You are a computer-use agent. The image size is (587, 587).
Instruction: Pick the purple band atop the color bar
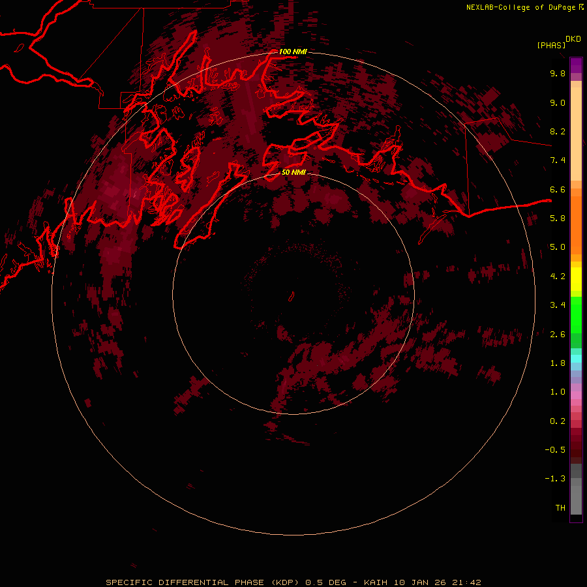click(x=576, y=65)
